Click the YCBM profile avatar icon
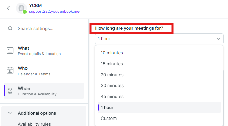 21,8
